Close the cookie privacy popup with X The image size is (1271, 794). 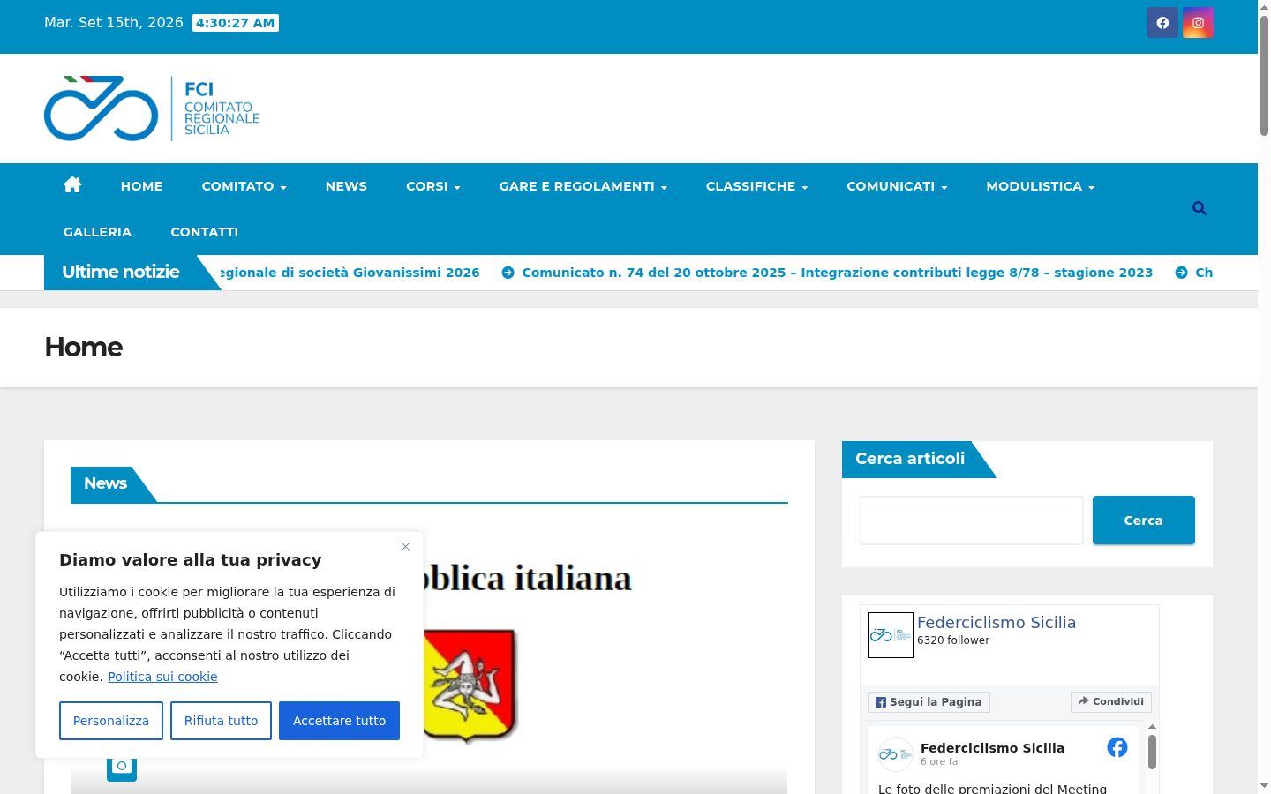[x=405, y=547]
